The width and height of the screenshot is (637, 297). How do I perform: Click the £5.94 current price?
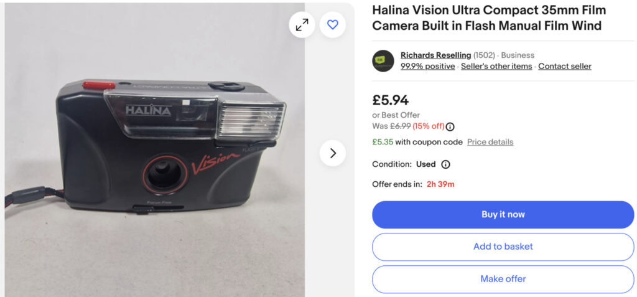coord(390,100)
